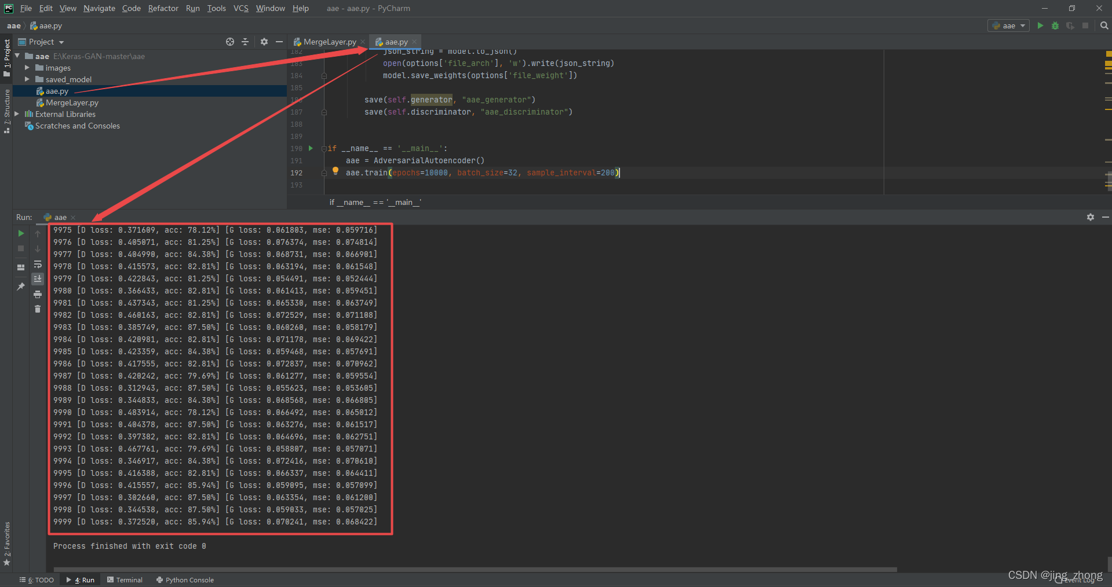
Task: Close the MergeLayer.py editor tab
Action: pos(363,42)
